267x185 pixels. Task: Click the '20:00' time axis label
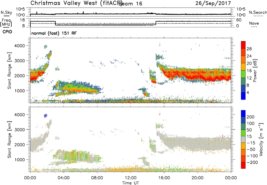pyautogui.click(x=198, y=178)
